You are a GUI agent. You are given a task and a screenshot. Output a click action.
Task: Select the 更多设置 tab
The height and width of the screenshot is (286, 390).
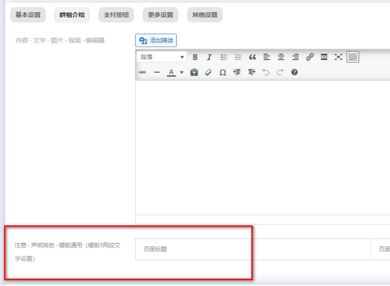pos(160,15)
